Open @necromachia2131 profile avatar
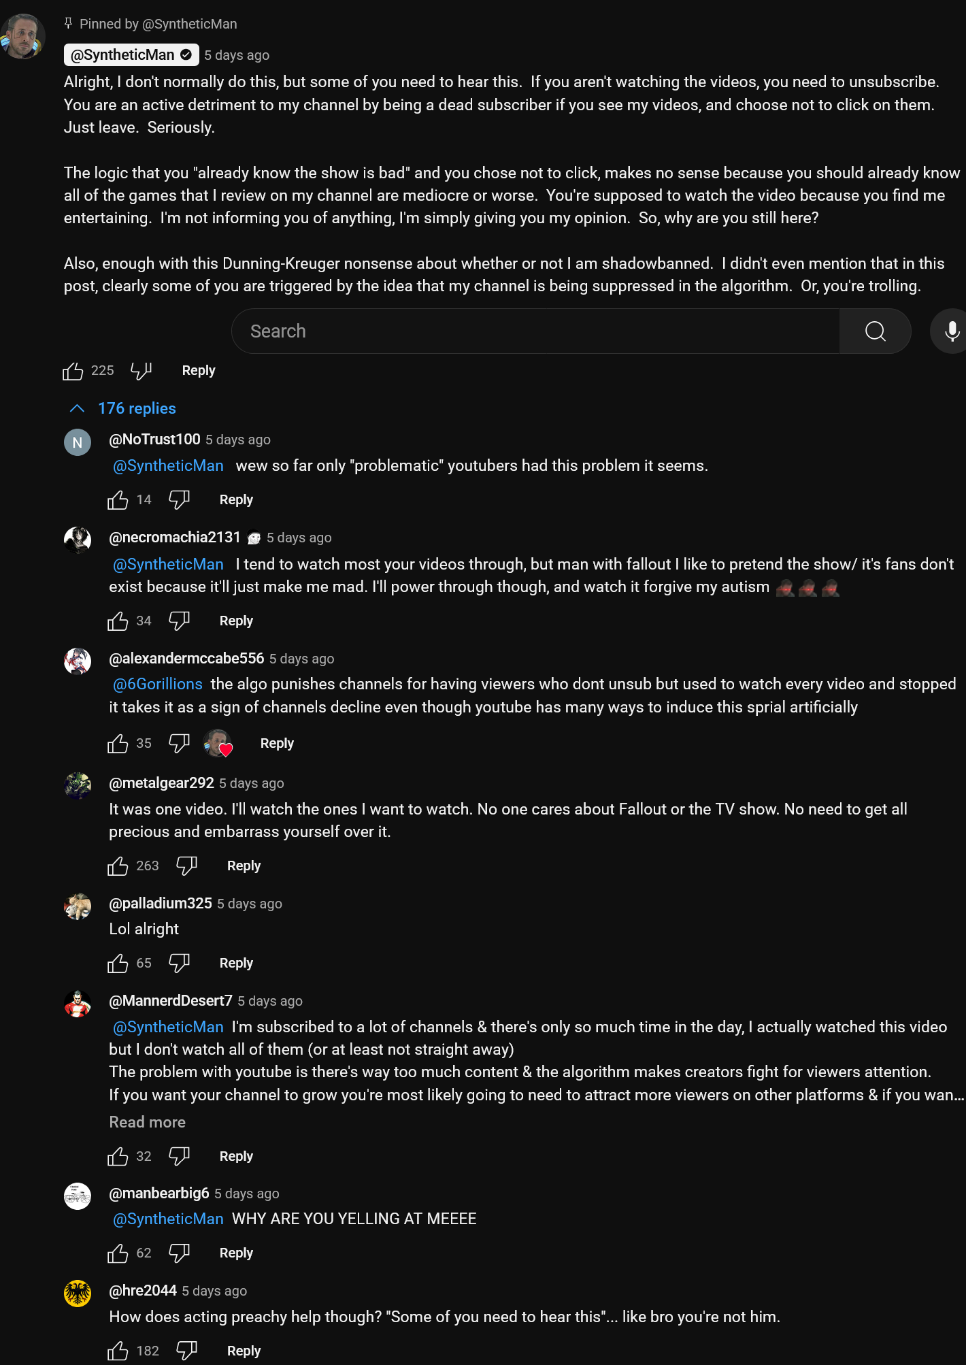Viewport: 966px width, 1365px height. (78, 540)
